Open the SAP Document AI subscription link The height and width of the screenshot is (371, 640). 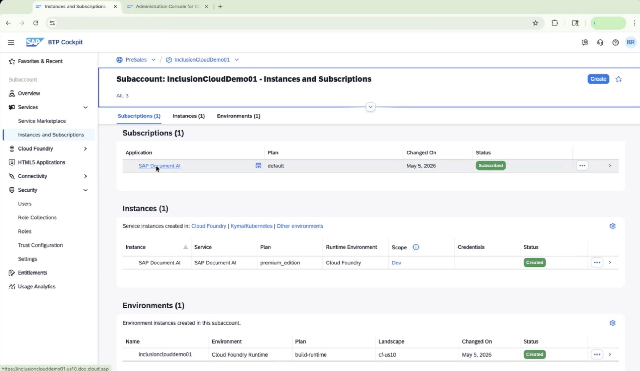coord(159,166)
